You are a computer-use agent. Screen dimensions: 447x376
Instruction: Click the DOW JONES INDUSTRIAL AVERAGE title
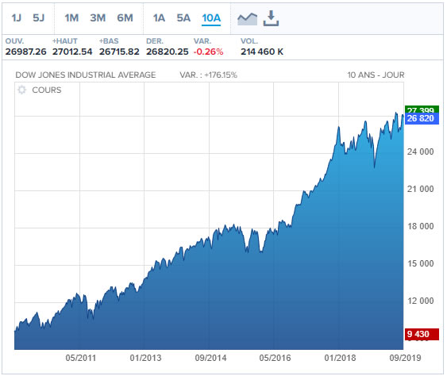point(86,75)
